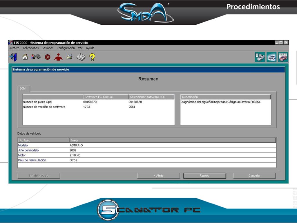
Task: Click the Seleccionar software ECU column header
Action: 151,97
